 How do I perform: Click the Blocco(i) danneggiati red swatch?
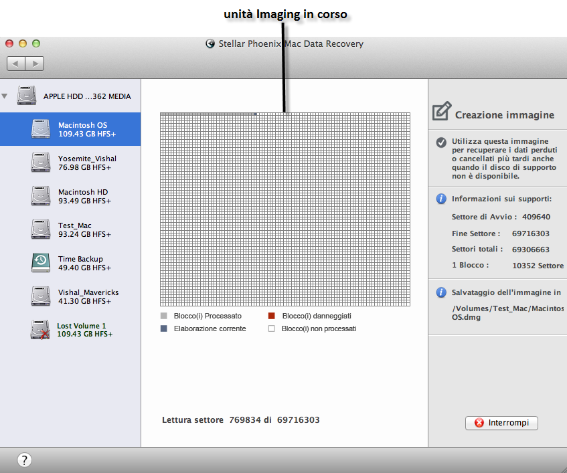tap(272, 316)
